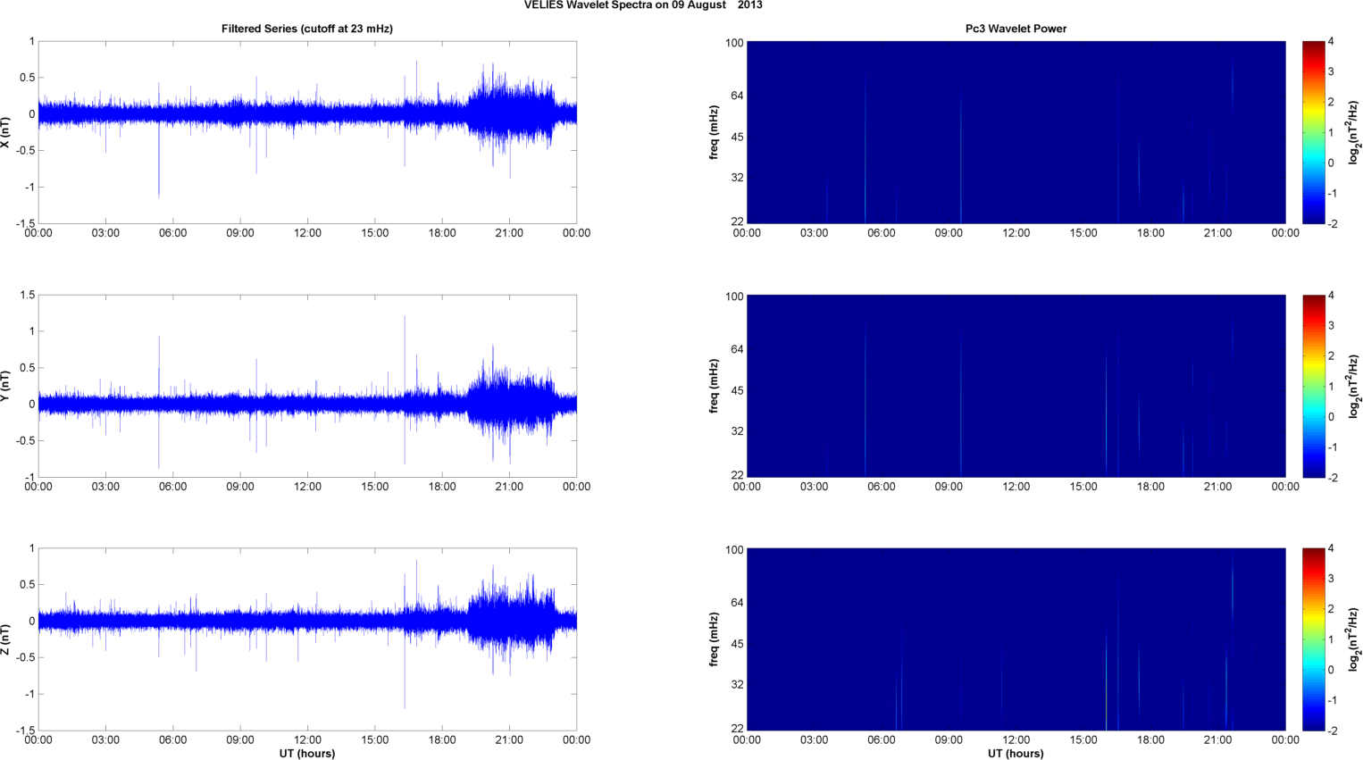Viewport: 1363px width, 760px height.
Task: Click the Z component filtered series plot
Action: [307, 639]
